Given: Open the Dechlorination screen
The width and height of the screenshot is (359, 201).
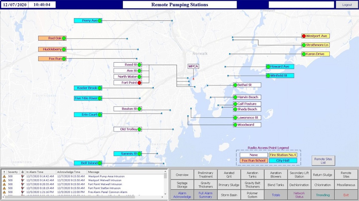Looking at the screenshot, I should (x=299, y=185).
